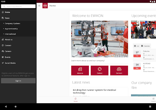Click the Fakuma location pin icon
The width and height of the screenshot is (156, 110).
[x=144, y=57]
